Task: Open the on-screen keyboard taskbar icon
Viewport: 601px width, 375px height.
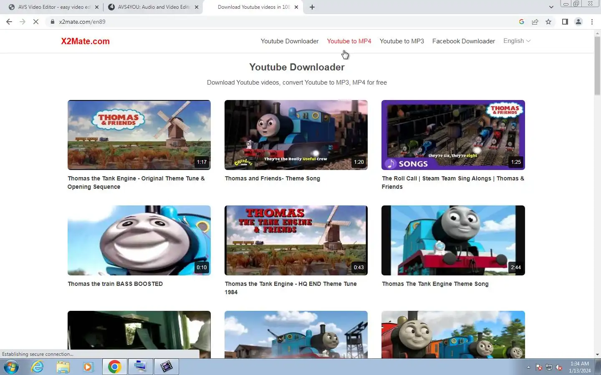Action: tap(140, 367)
